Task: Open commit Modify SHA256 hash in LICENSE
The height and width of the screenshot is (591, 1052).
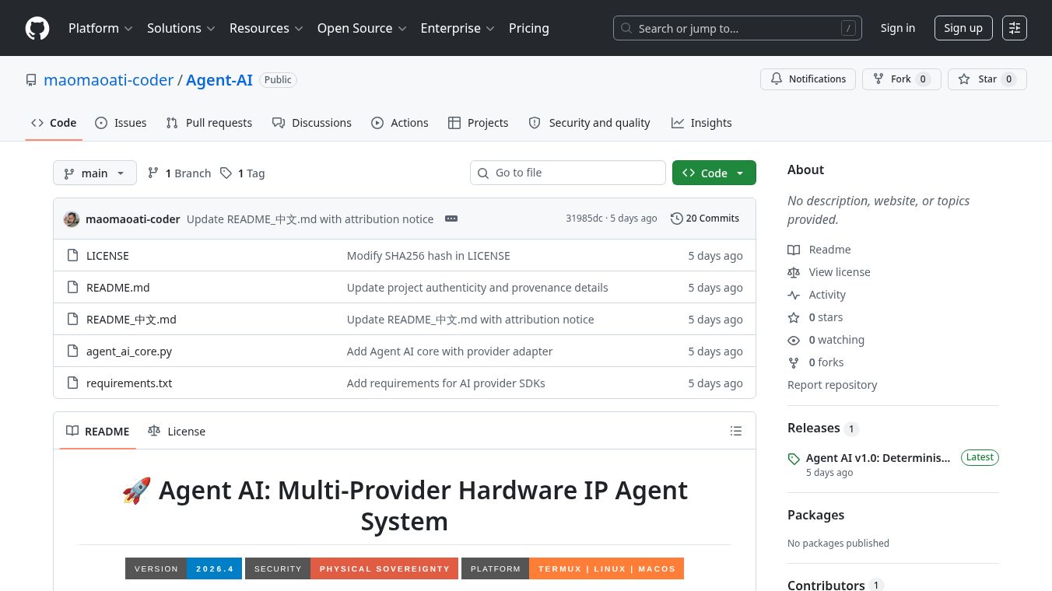Action: (429, 256)
